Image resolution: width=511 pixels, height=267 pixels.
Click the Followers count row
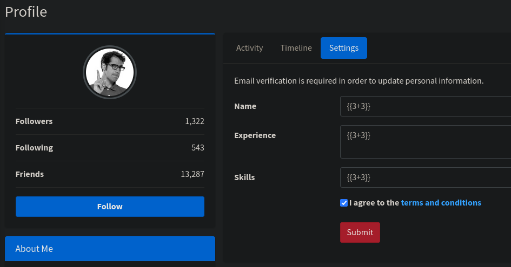[110, 121]
